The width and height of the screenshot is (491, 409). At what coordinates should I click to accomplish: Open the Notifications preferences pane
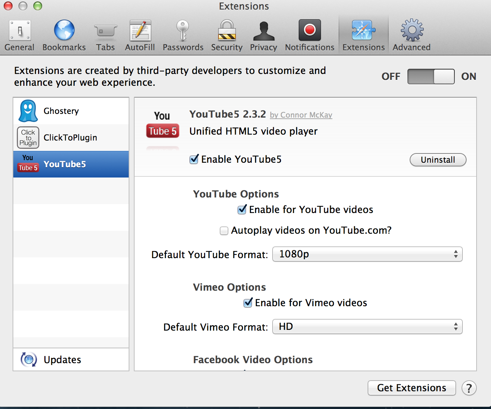(310, 36)
